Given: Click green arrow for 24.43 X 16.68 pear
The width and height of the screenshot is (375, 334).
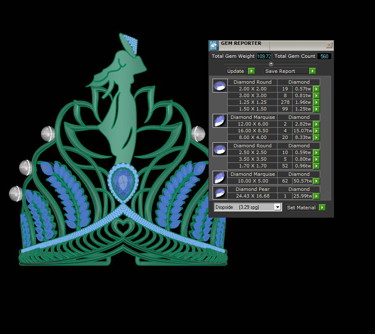Looking at the screenshot, I should (x=316, y=196).
